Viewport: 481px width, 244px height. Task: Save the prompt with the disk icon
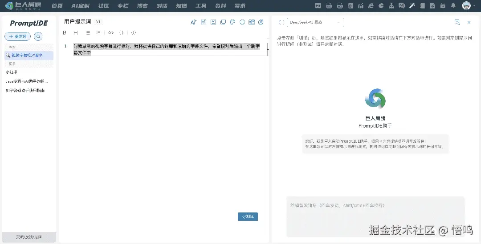point(204,22)
